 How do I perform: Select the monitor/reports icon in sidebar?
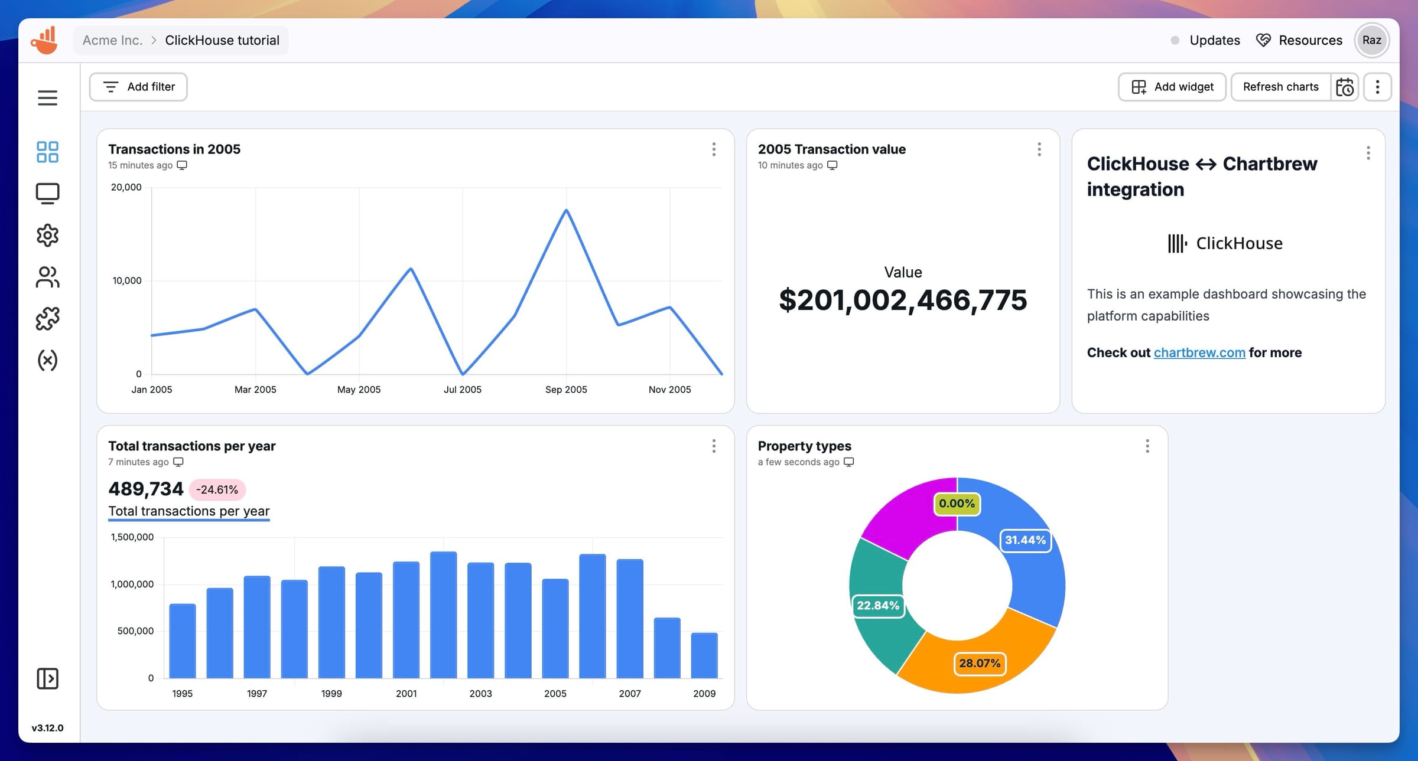click(x=47, y=192)
